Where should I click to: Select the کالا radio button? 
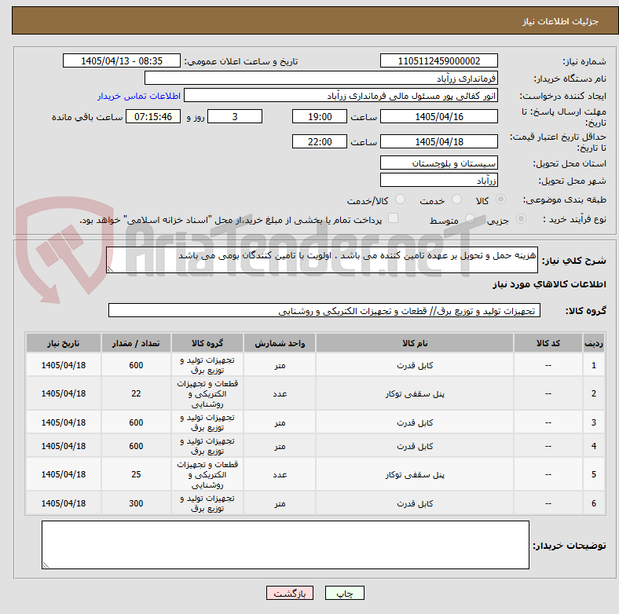point(500,199)
